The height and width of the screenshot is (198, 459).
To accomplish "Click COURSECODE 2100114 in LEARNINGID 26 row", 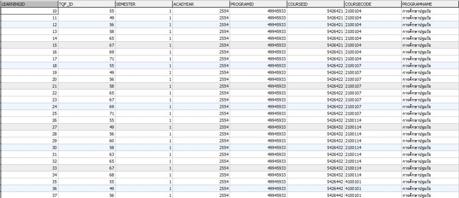I will click(372, 120).
